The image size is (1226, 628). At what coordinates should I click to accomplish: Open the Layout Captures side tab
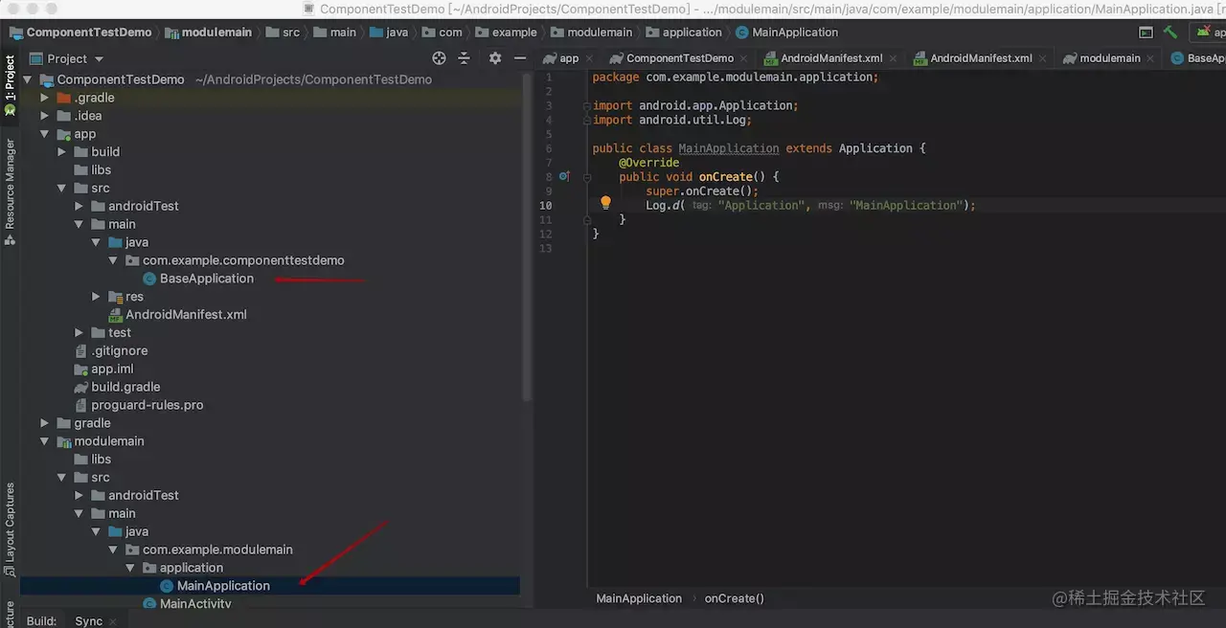10,528
